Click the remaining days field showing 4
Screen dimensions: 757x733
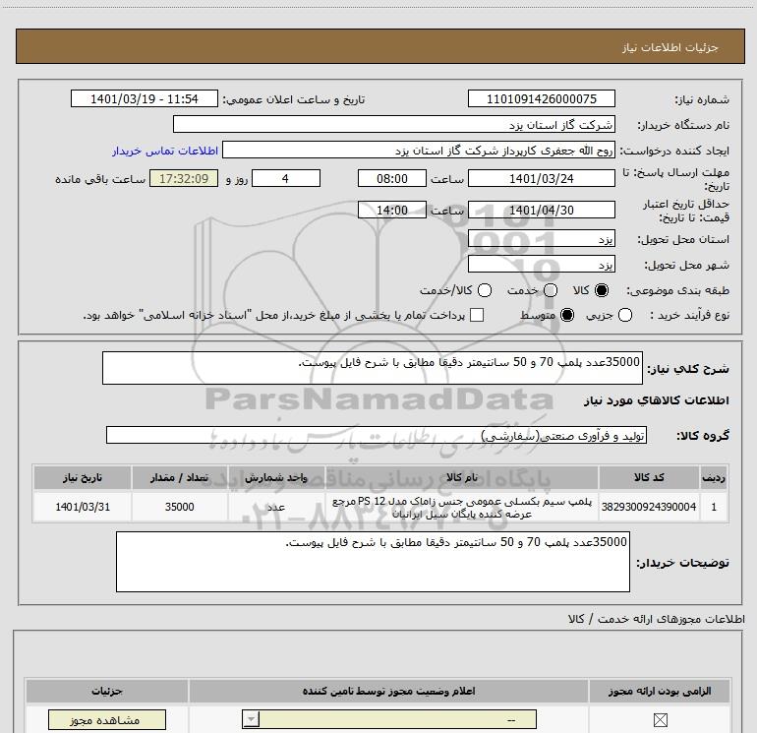286,178
